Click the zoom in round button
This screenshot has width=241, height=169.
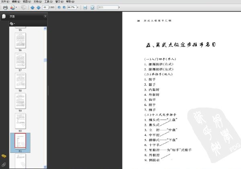[64, 7]
